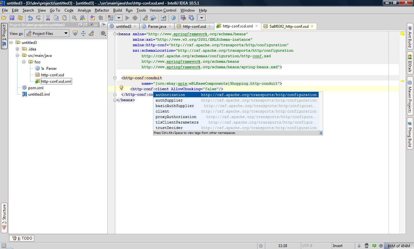Image resolution: width=414 pixels, height=249 pixels.
Task: Open the IDEtalk side panel
Action: click(x=410, y=64)
